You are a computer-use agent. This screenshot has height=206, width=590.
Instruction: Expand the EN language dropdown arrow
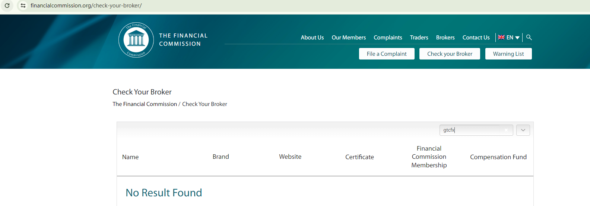[x=517, y=38]
